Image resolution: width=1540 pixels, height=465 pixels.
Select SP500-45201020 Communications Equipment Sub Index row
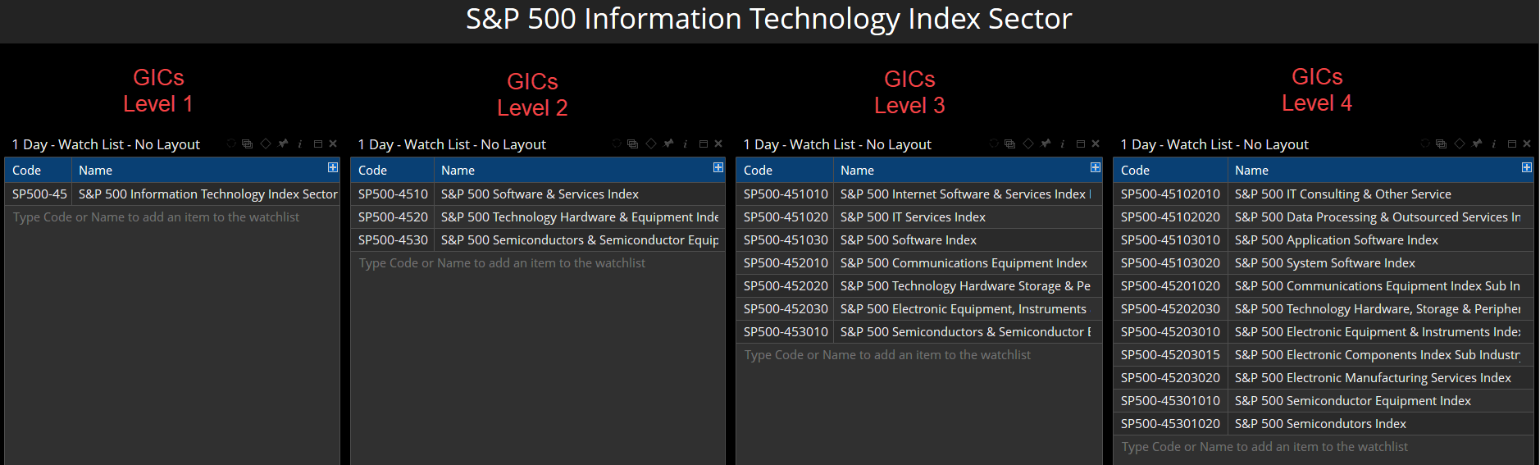click(1324, 286)
